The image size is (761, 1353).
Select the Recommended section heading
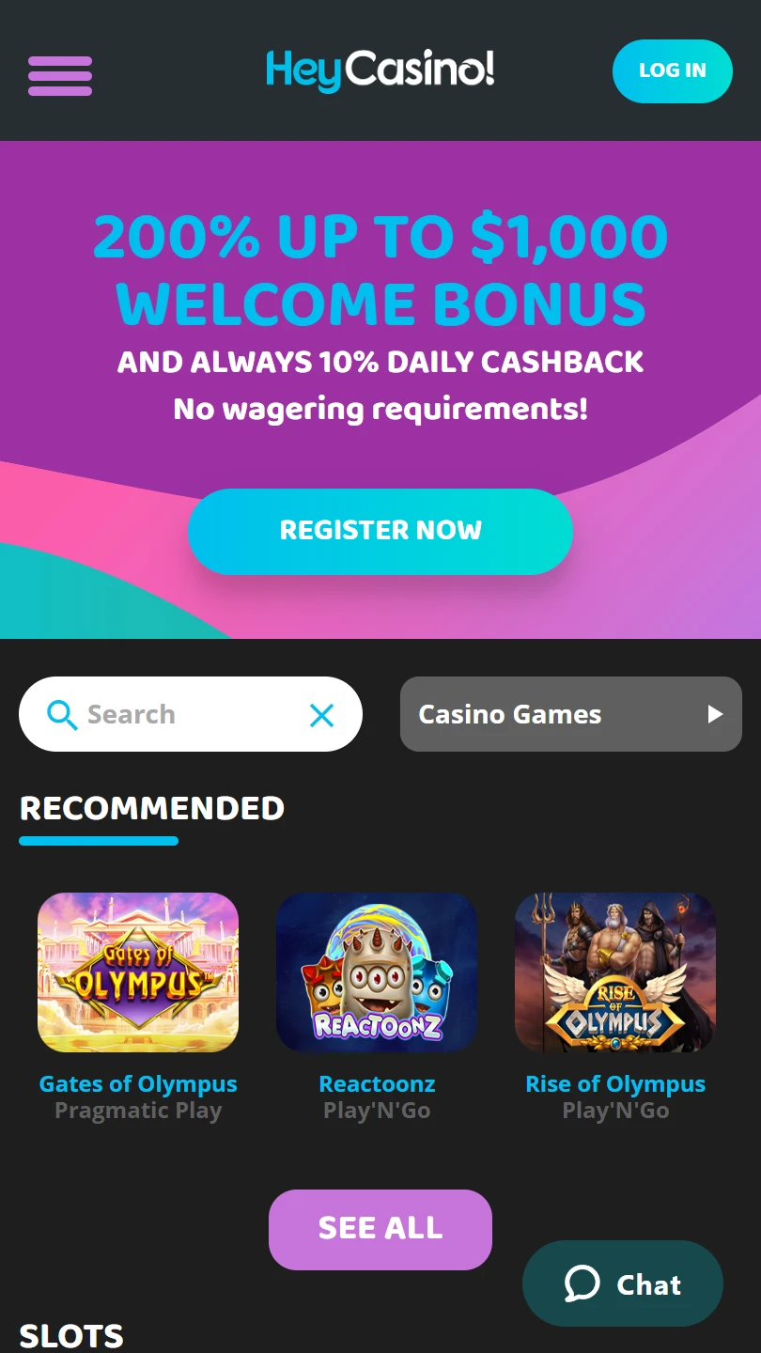152,808
